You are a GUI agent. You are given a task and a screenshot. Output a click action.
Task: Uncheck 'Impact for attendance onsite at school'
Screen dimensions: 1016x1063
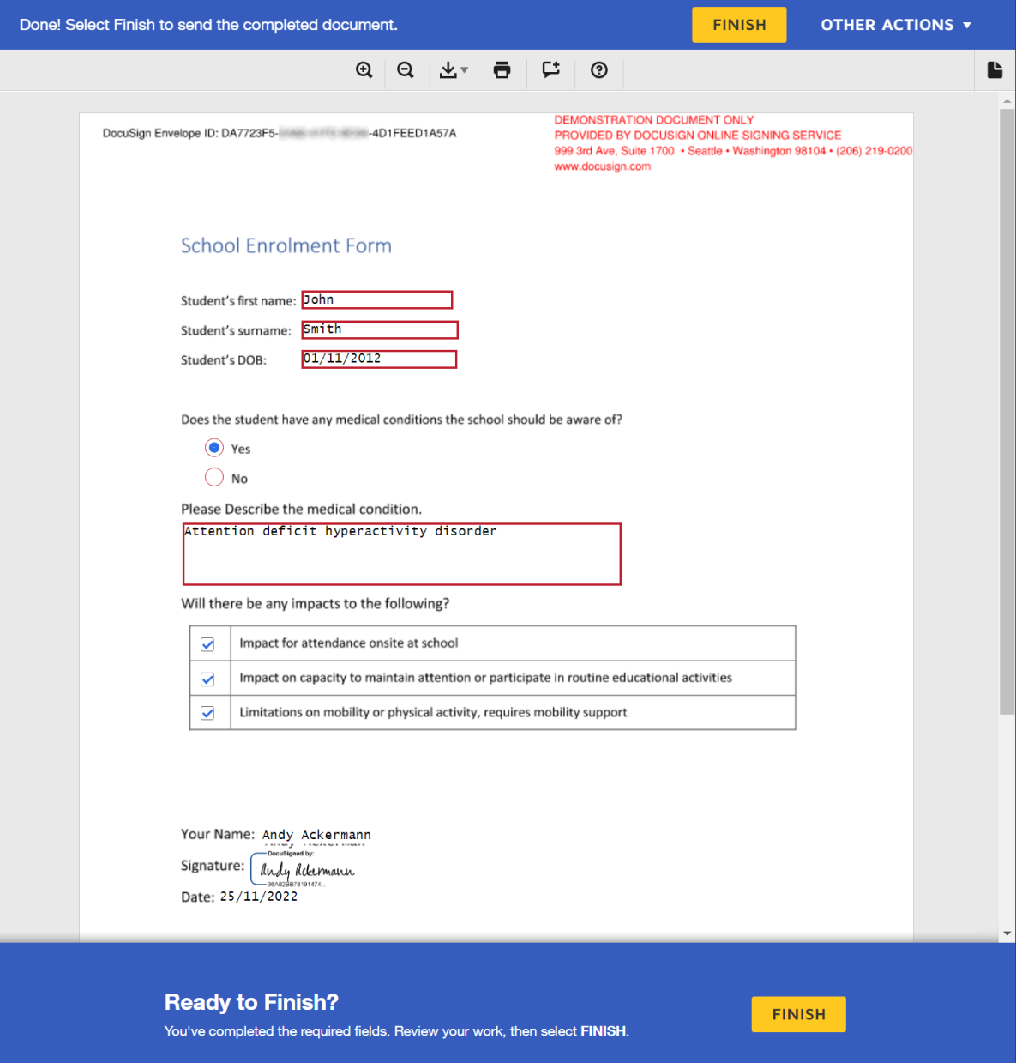tap(208, 643)
